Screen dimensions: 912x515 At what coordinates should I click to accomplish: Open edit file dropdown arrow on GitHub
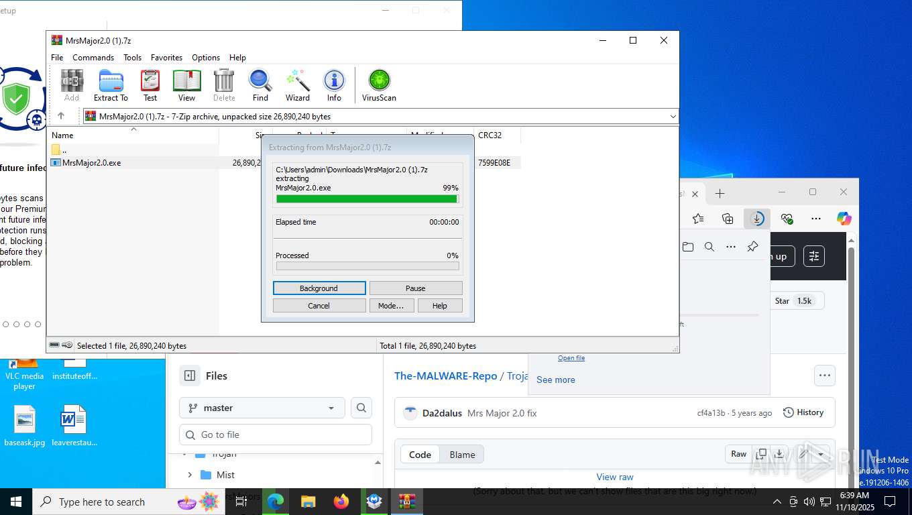821,454
